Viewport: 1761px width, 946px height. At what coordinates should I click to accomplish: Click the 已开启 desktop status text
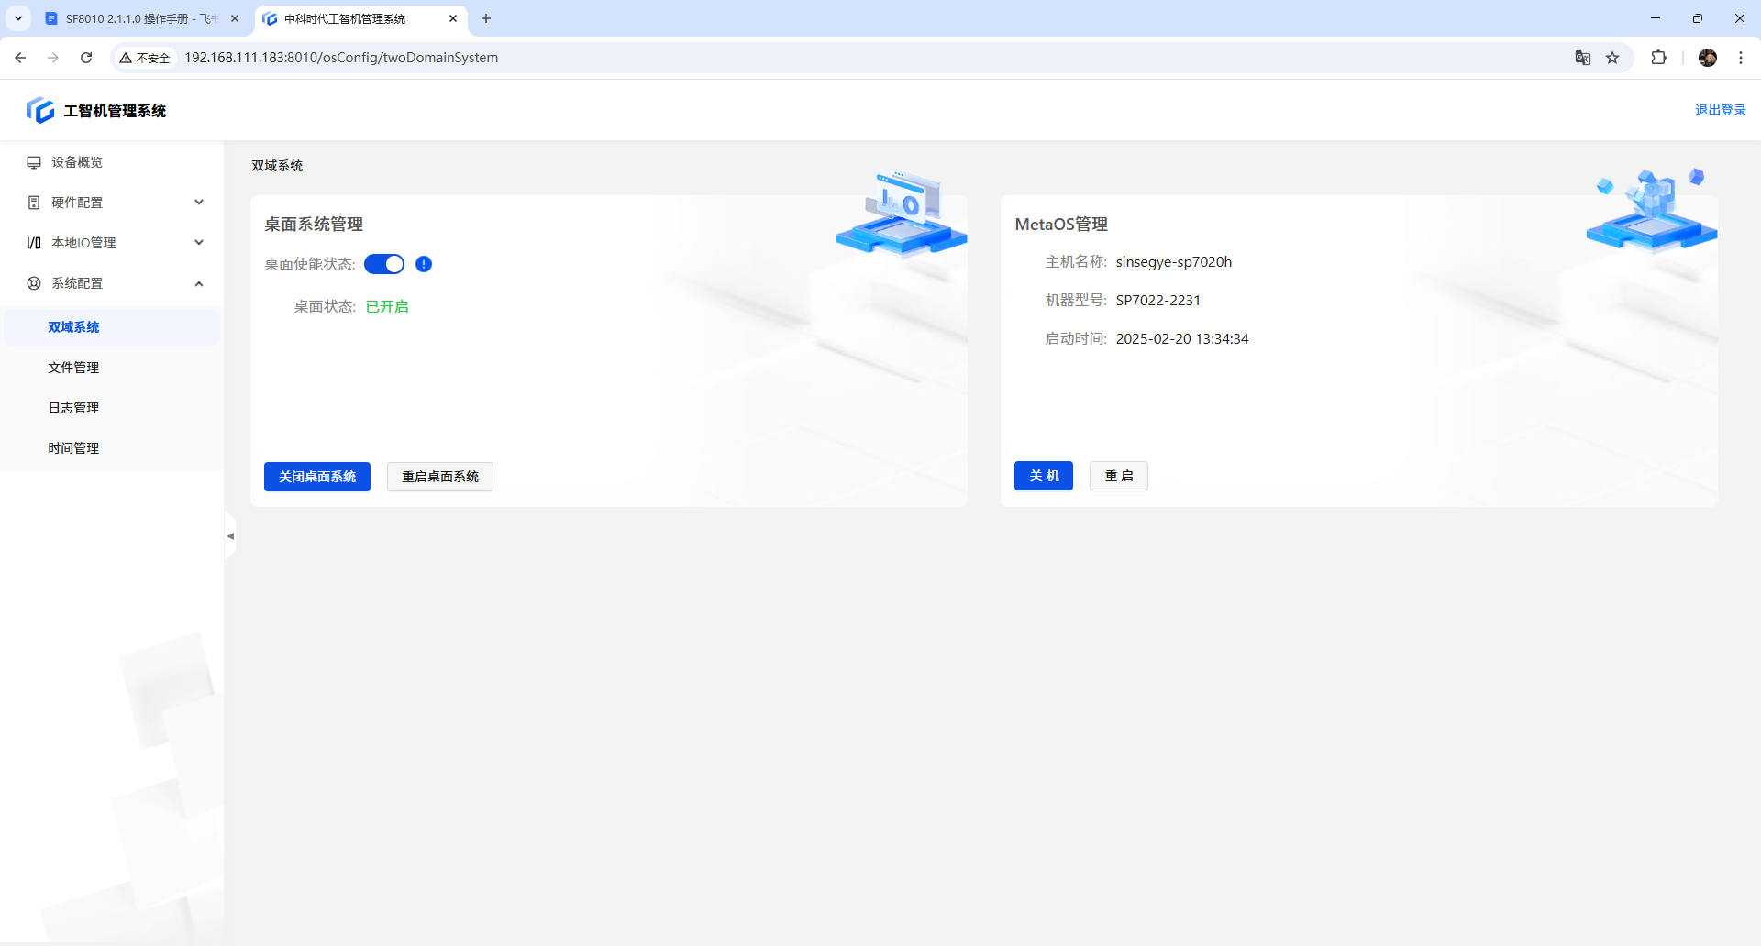[x=387, y=306]
